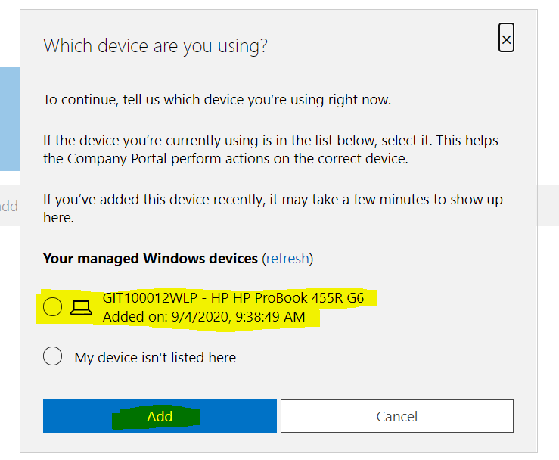Click the refresh link for managed devices
559x460 pixels.
(x=287, y=259)
